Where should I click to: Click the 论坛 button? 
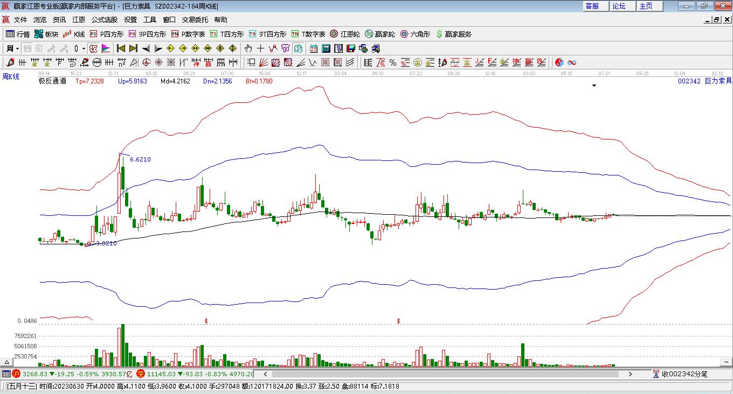(x=619, y=6)
